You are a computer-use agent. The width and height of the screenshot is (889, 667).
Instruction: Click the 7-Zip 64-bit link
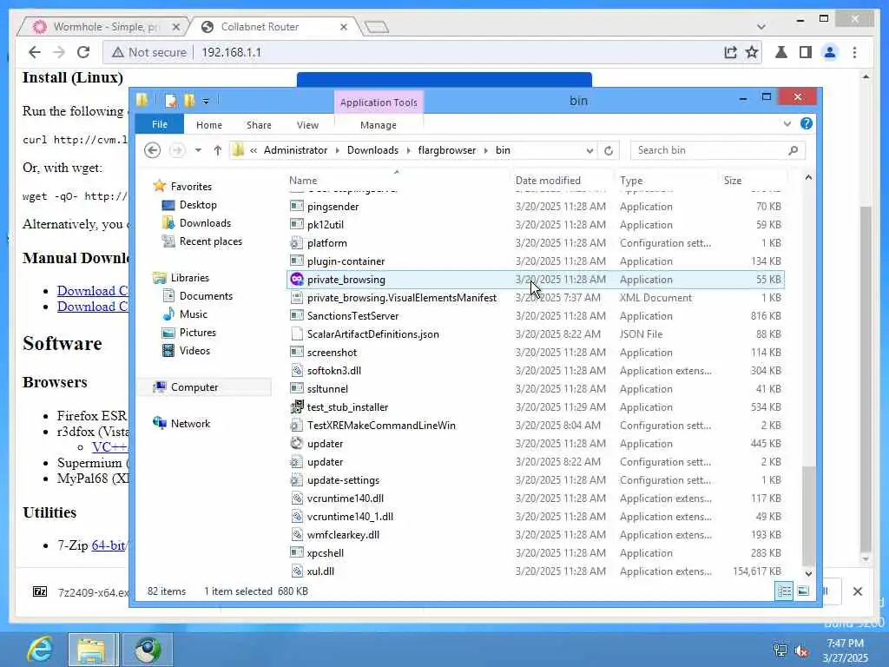click(109, 545)
